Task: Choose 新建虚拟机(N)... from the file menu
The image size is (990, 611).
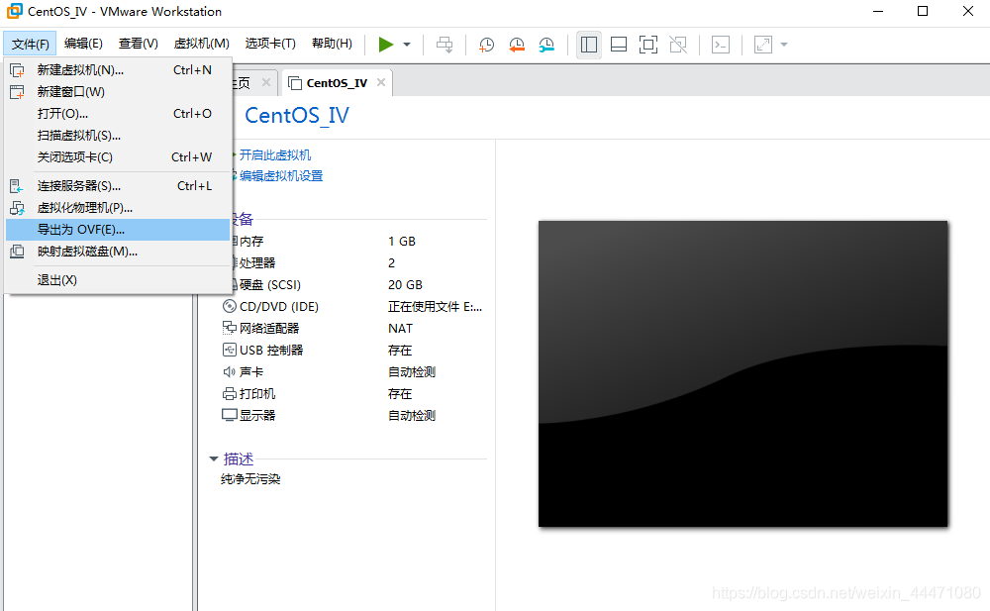Action: pyautogui.click(x=118, y=70)
